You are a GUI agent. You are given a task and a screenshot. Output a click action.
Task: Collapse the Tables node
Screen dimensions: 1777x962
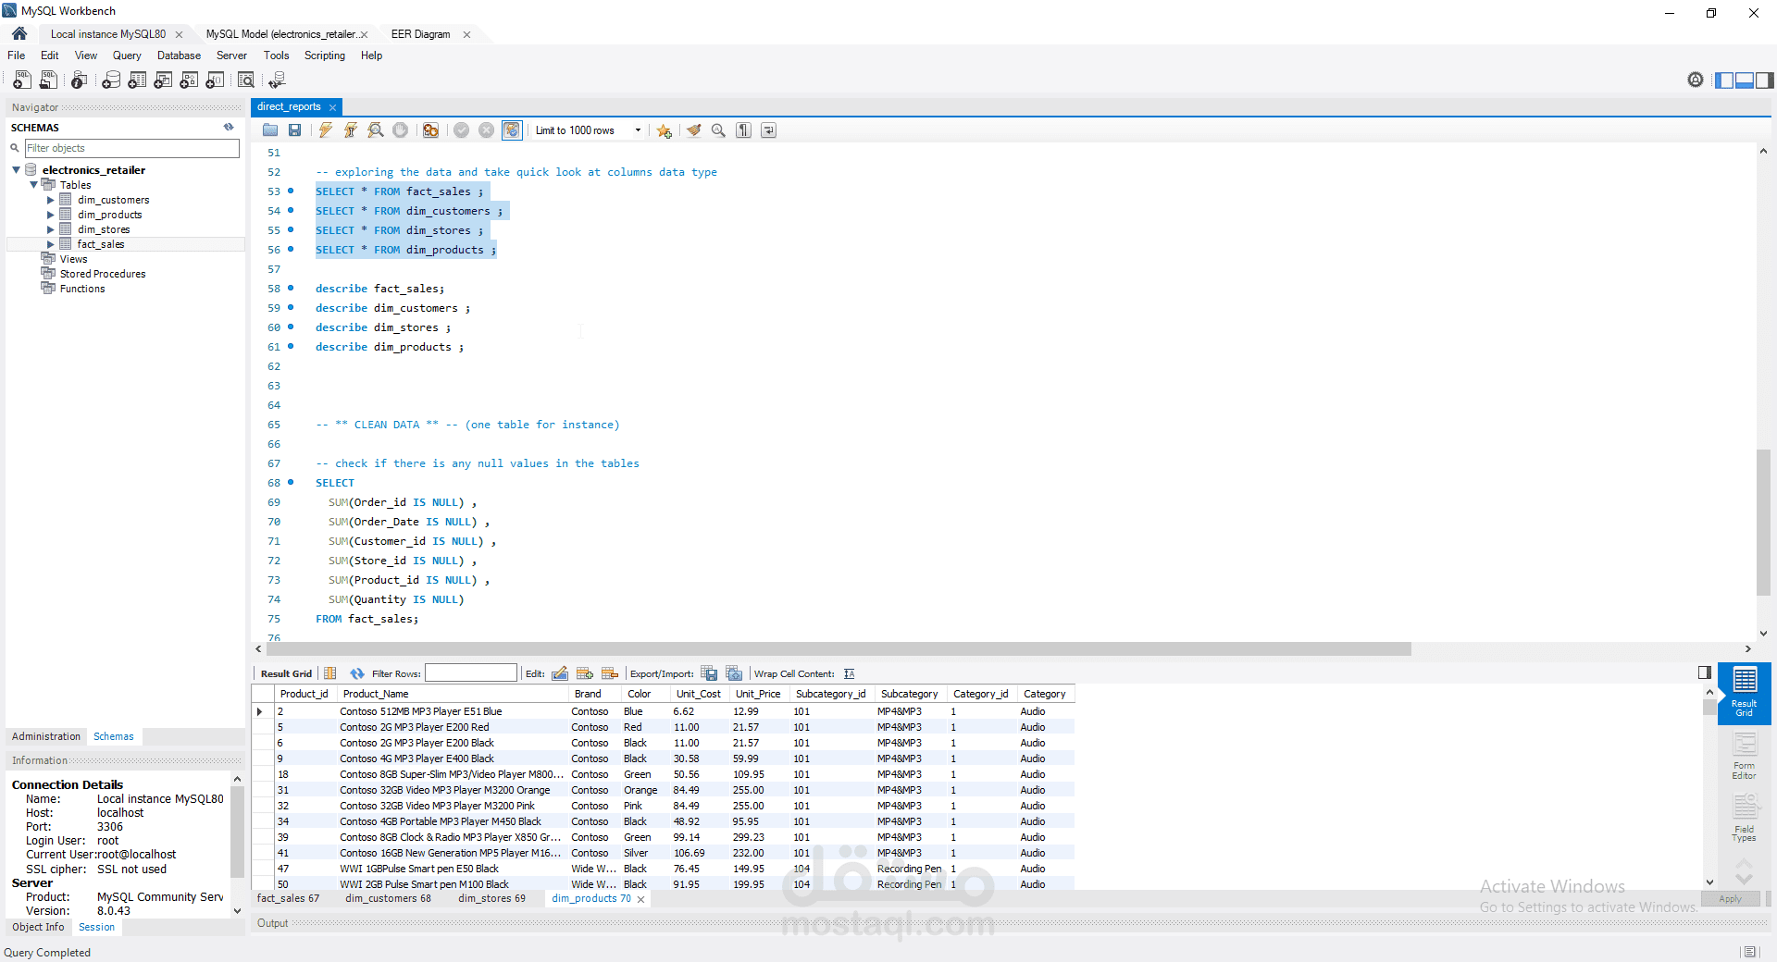tap(34, 185)
